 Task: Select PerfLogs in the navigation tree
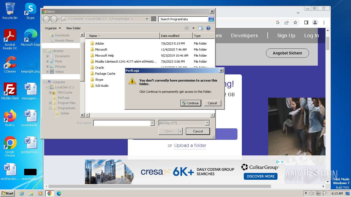64,98
